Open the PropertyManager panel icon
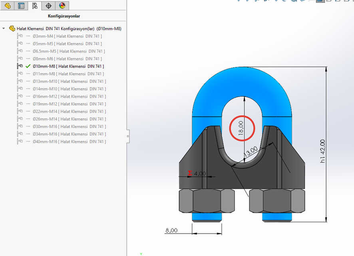354x256 pixels. (21, 6)
